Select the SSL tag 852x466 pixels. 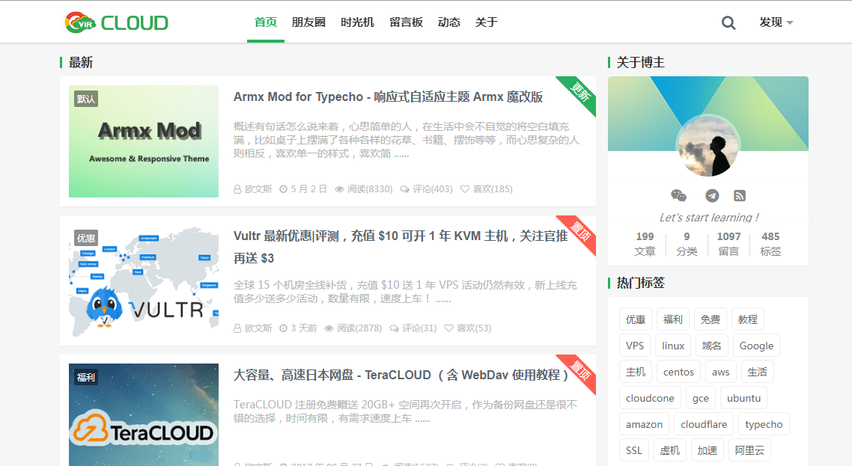[633, 450]
